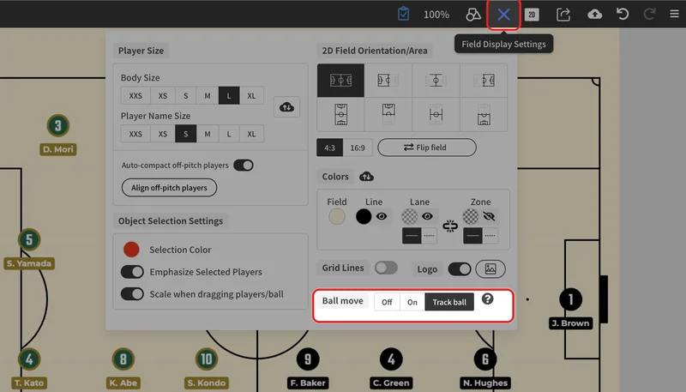Click the cloud sync icon beside player sizes

tap(287, 106)
